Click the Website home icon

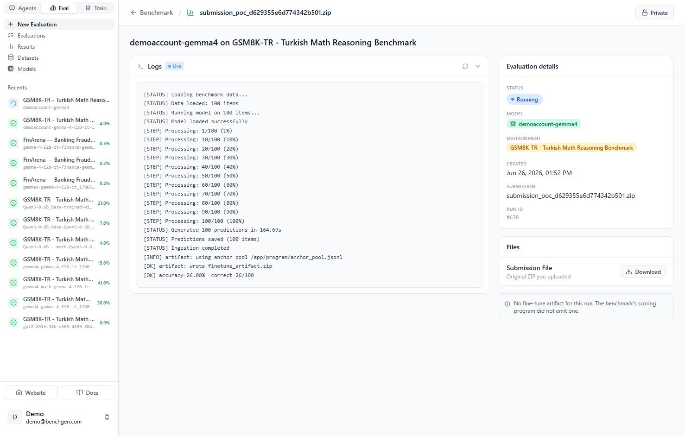coord(19,392)
